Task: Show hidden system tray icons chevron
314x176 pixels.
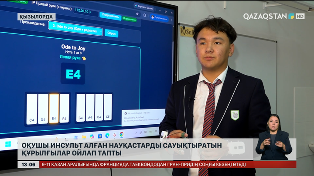Action: pos(136,133)
